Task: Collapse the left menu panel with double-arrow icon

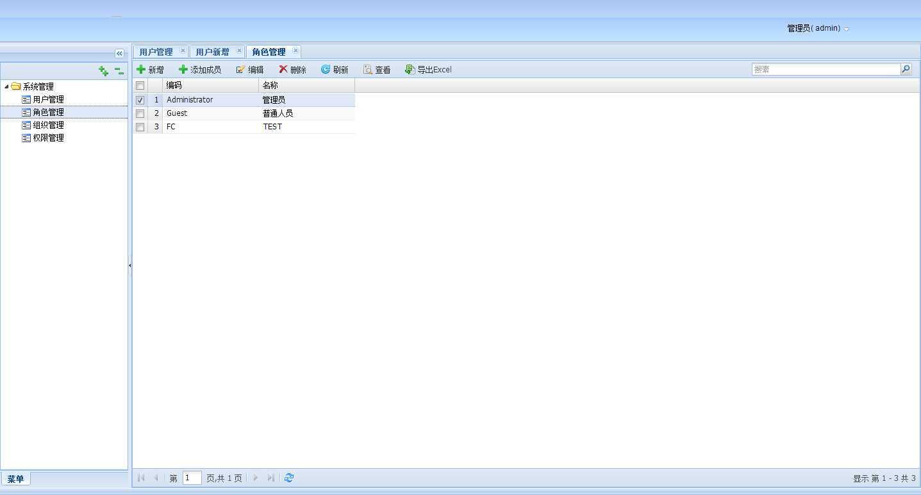Action: [119, 54]
